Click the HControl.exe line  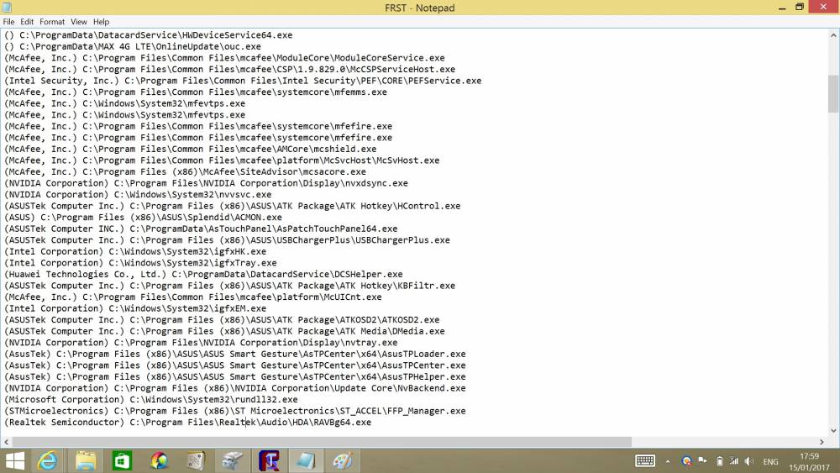click(233, 206)
